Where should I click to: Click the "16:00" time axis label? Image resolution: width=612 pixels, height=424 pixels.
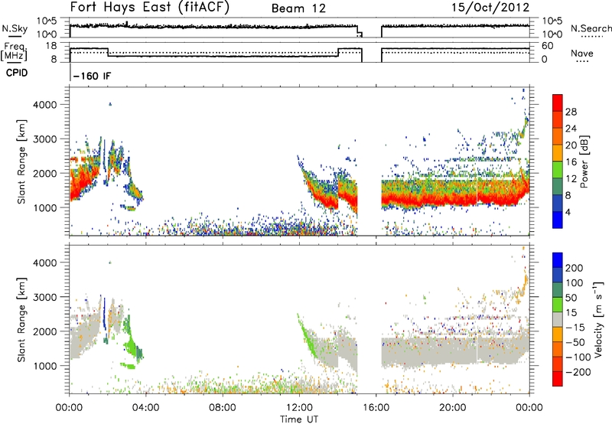[x=376, y=408]
